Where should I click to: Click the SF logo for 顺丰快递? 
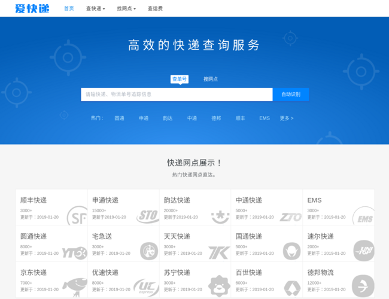(76, 215)
